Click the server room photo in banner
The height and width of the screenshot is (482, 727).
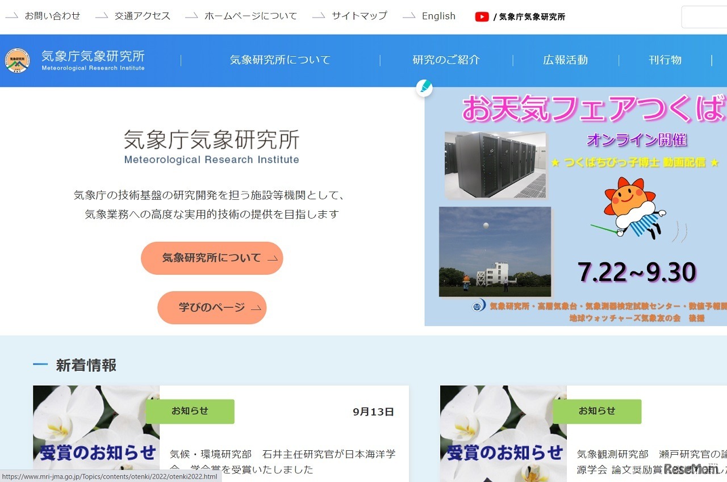point(495,165)
